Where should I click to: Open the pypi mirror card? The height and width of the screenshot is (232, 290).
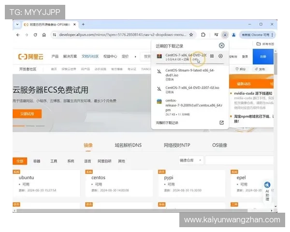(192, 183)
